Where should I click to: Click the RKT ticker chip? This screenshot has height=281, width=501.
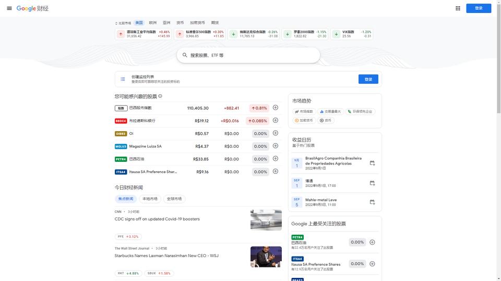[x=128, y=273]
